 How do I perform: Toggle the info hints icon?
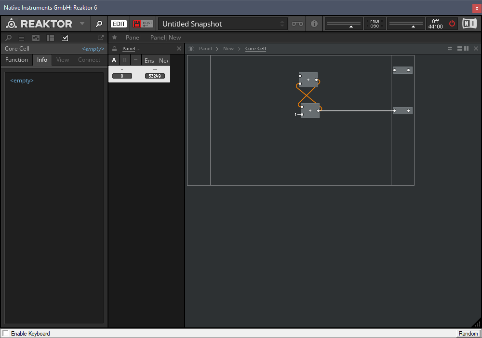[314, 24]
